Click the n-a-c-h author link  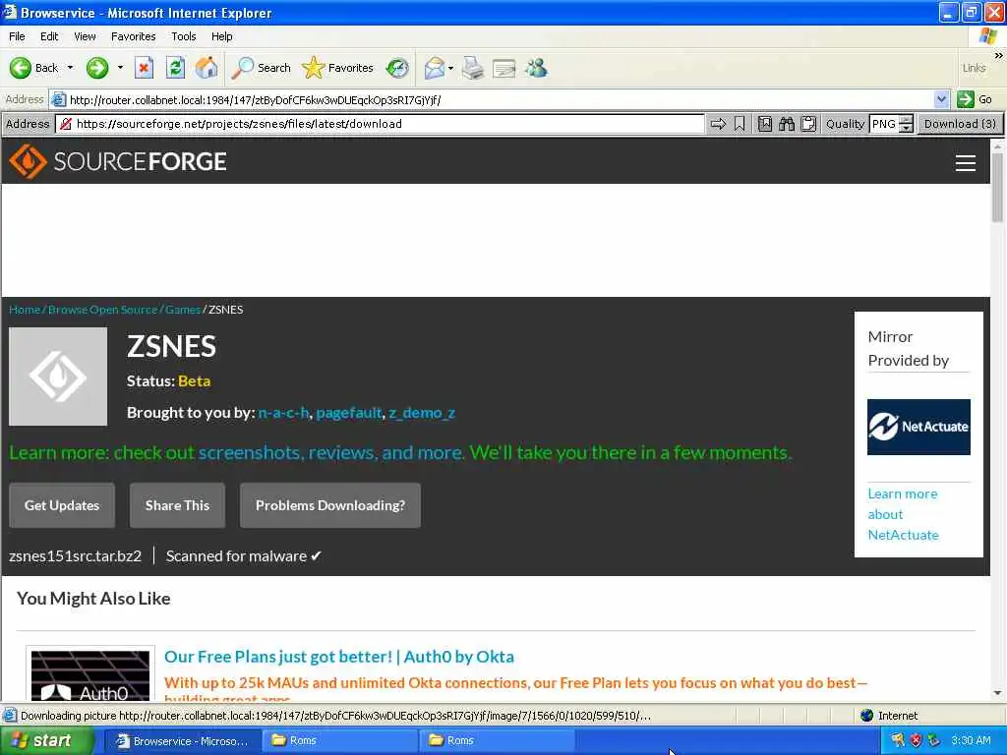click(x=283, y=413)
